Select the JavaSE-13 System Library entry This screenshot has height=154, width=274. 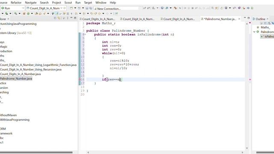coord(16,33)
